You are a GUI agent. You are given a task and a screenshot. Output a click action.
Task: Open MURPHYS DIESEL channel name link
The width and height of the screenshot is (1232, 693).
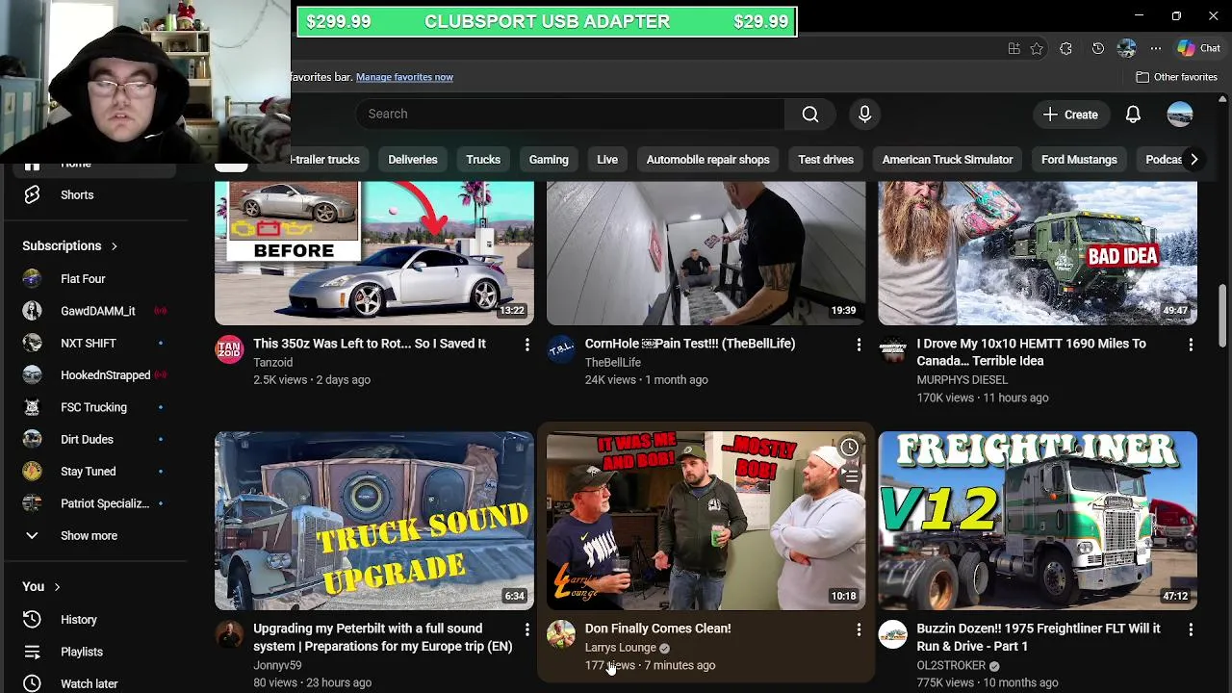[x=962, y=380]
